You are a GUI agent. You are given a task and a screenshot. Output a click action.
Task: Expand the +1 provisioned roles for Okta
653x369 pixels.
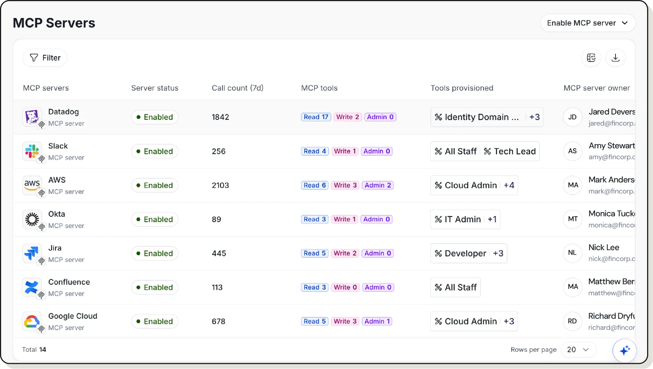492,219
